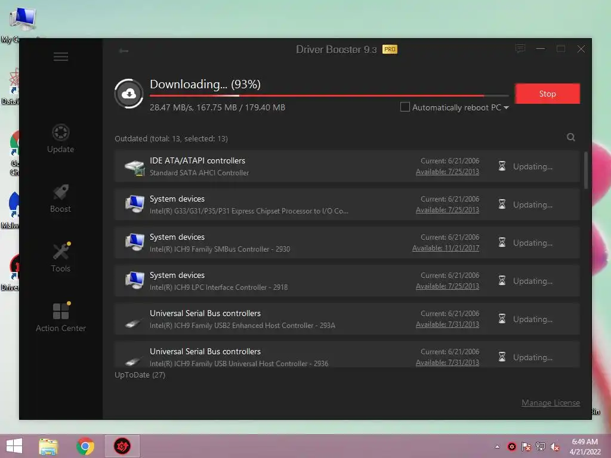Open the Update section in sidebar

click(60, 138)
